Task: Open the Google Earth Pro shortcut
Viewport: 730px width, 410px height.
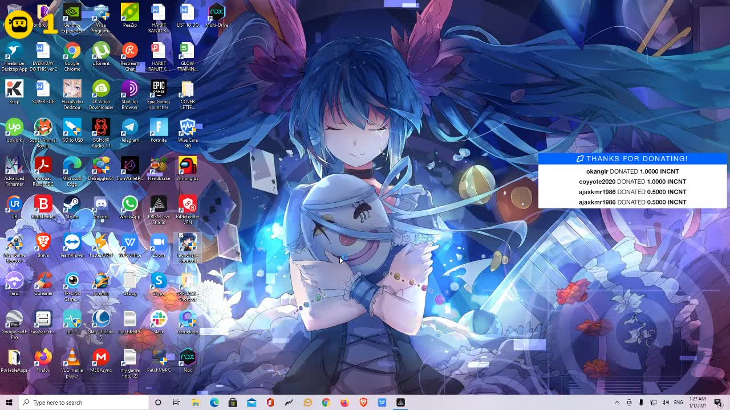Action: tap(14, 325)
